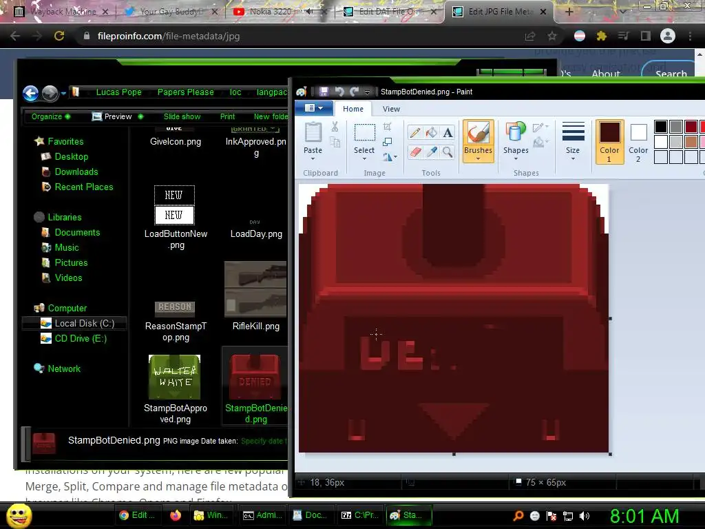
Task: Click the Redo arrow in Paint title bar
Action: (355, 92)
